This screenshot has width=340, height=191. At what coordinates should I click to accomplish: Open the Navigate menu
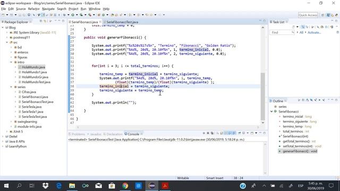[48, 9]
